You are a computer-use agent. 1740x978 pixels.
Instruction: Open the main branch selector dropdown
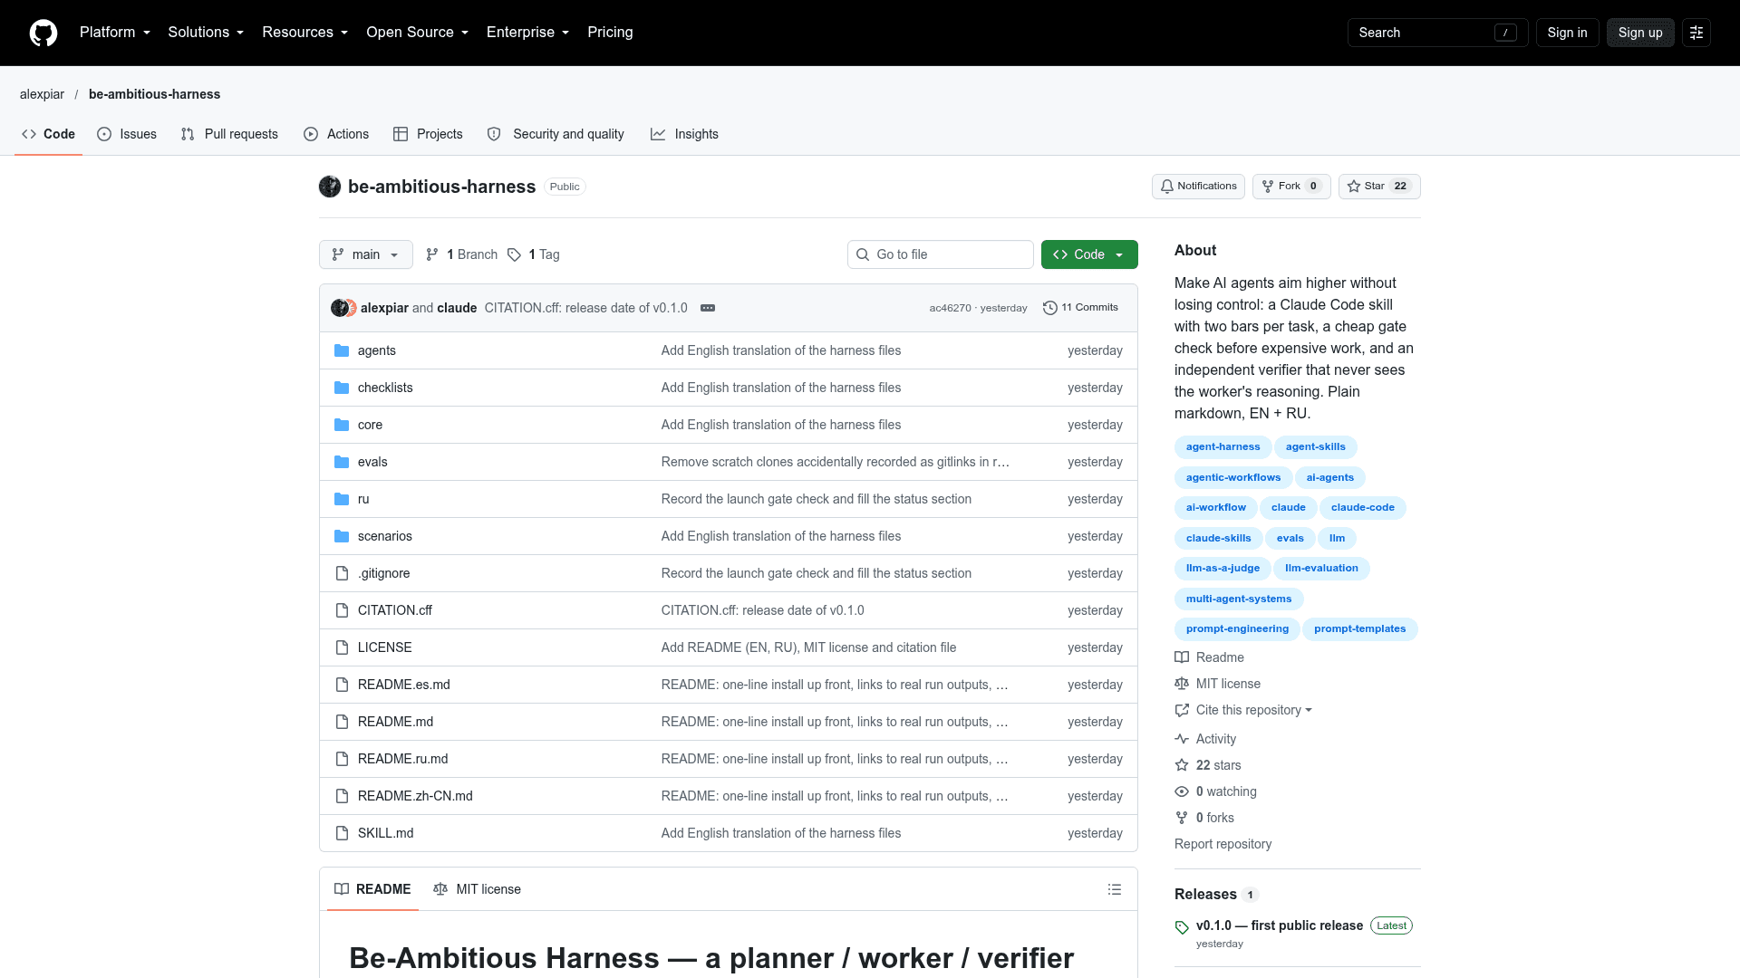366,254
